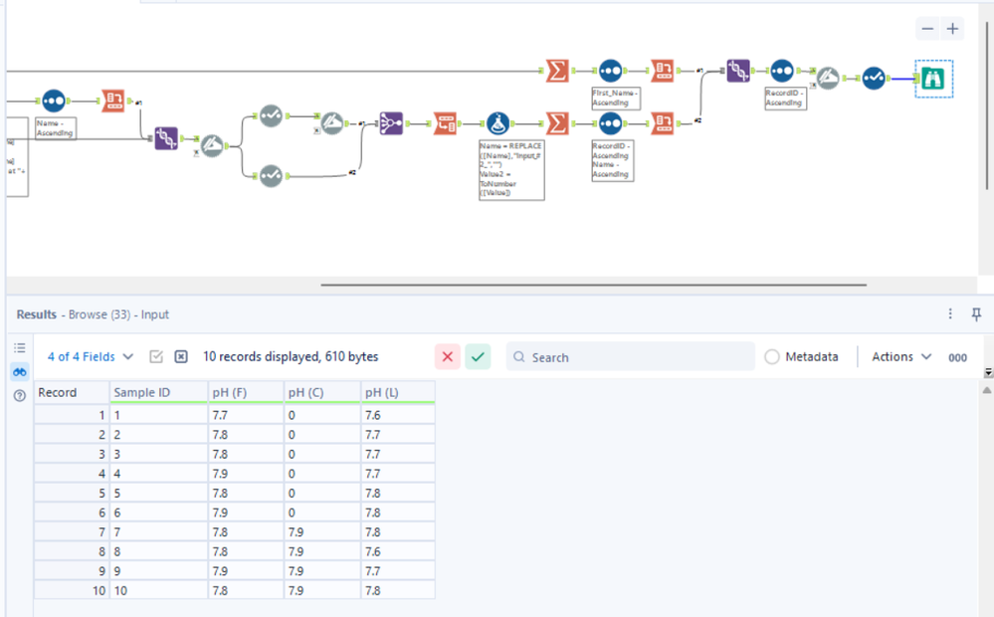994x617 pixels.
Task: Click the red X cancel button
Action: click(447, 357)
